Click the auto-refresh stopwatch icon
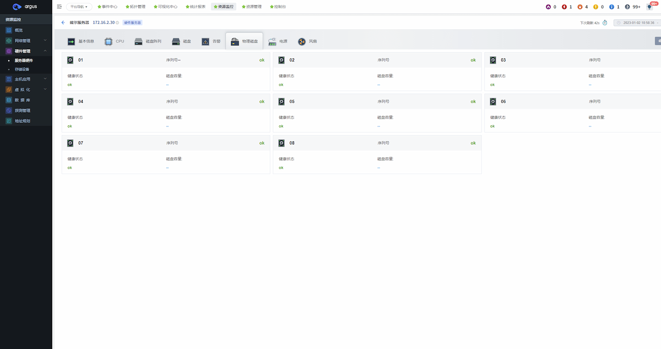 click(605, 23)
